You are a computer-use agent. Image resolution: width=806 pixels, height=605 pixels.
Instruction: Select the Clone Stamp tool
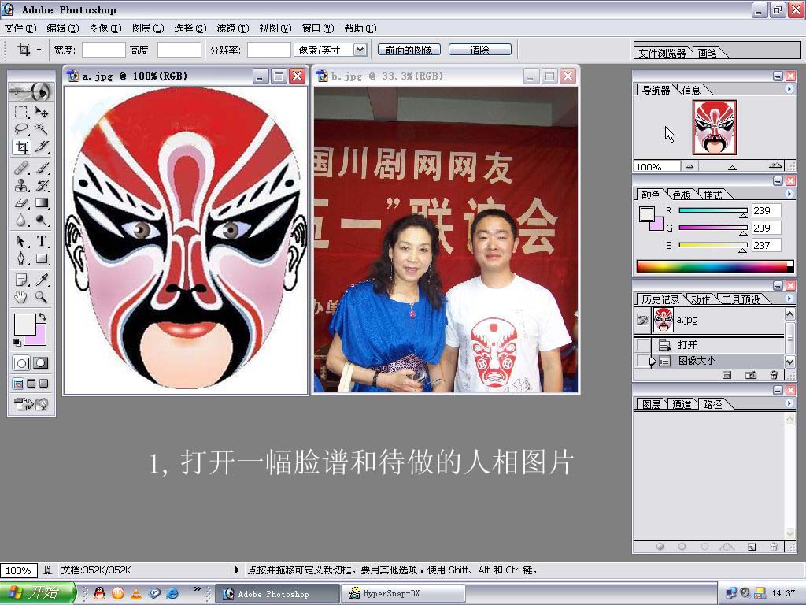[x=21, y=185]
